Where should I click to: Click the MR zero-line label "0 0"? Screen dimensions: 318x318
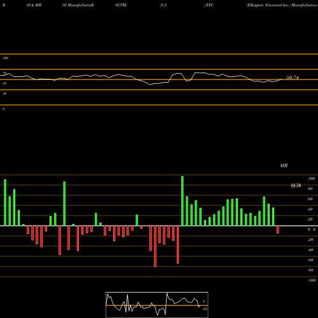(x=312, y=230)
